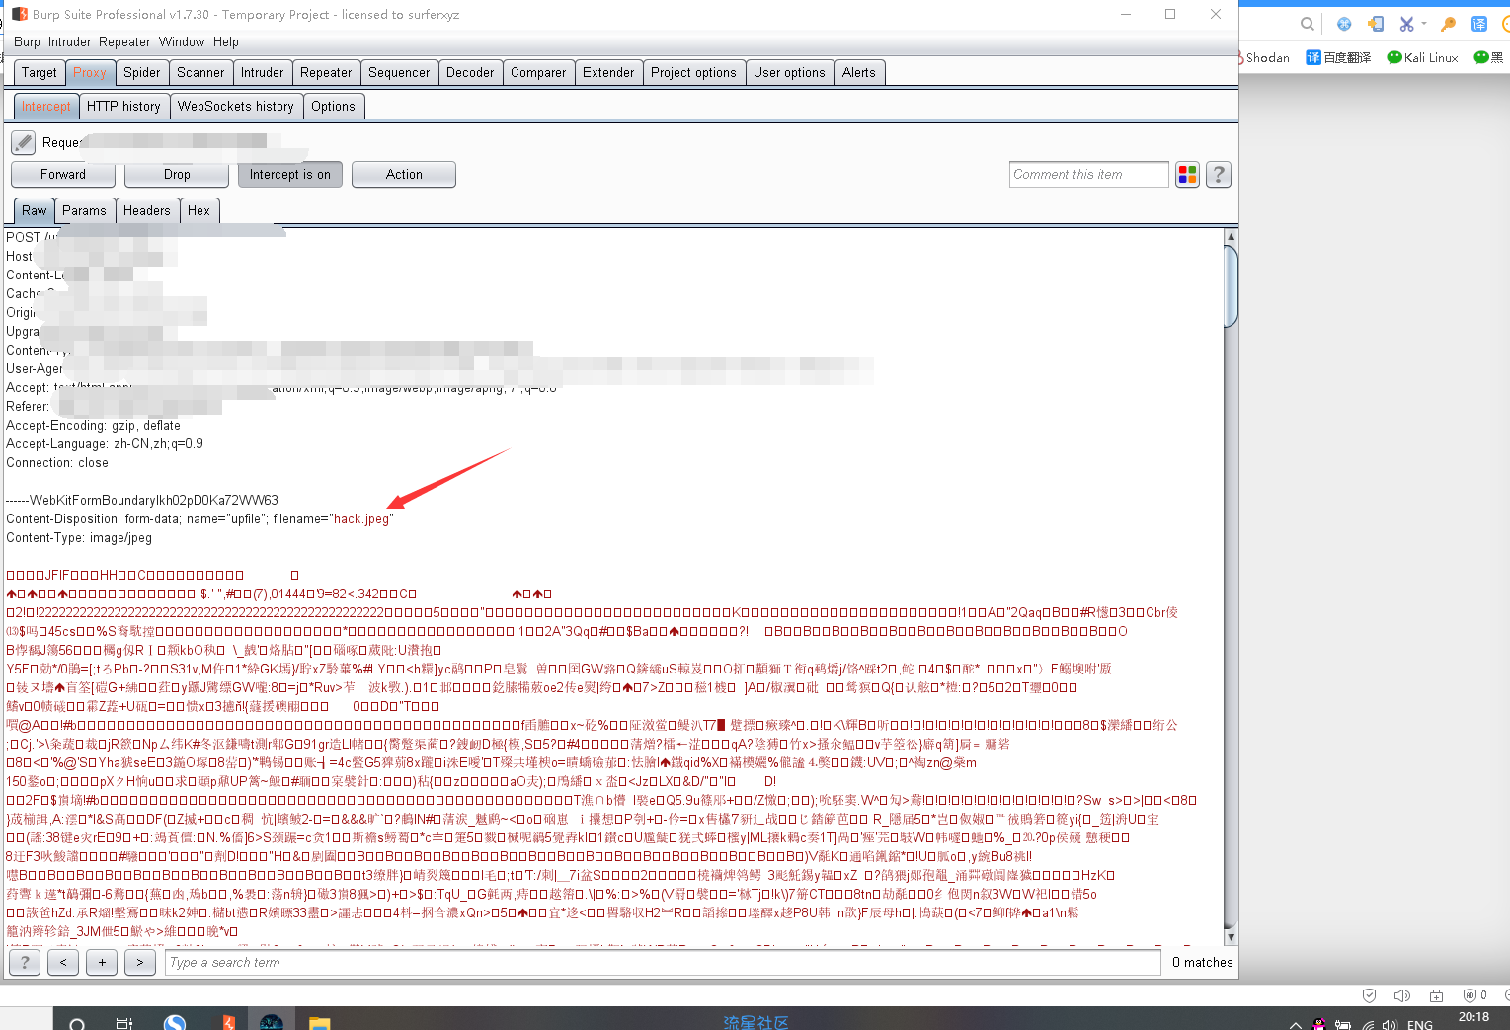
Task: Open the Alerts tab
Action: (859, 72)
